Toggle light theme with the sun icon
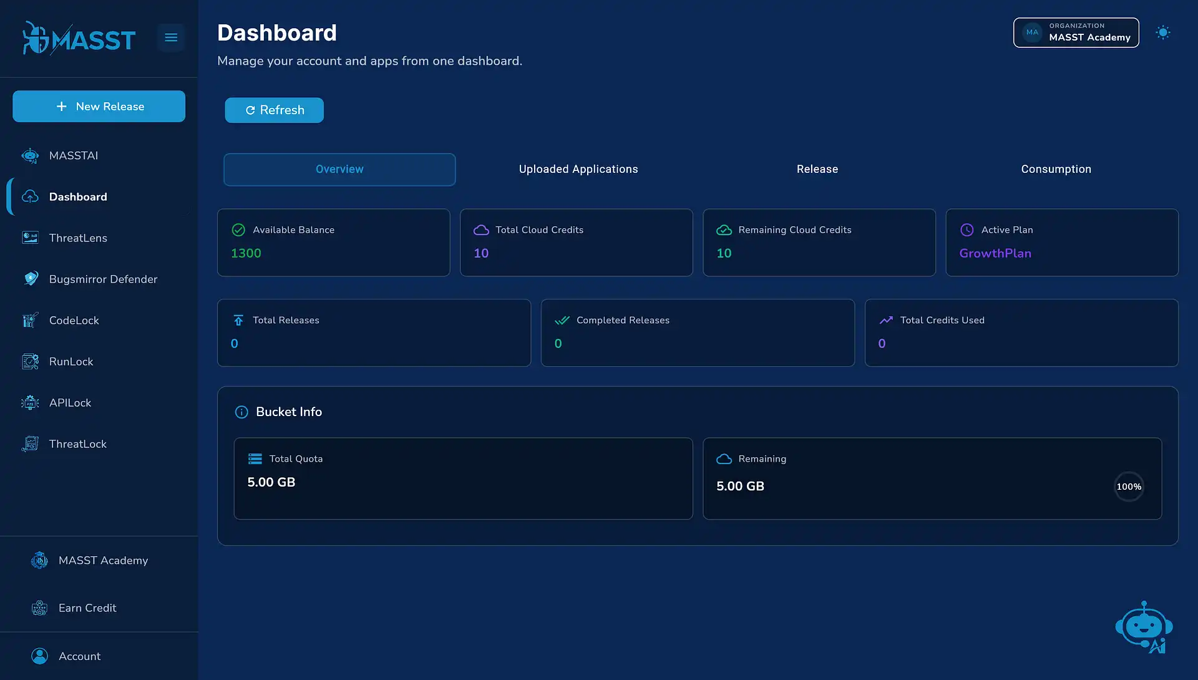Screen dimensions: 1198x680 (x=1162, y=32)
